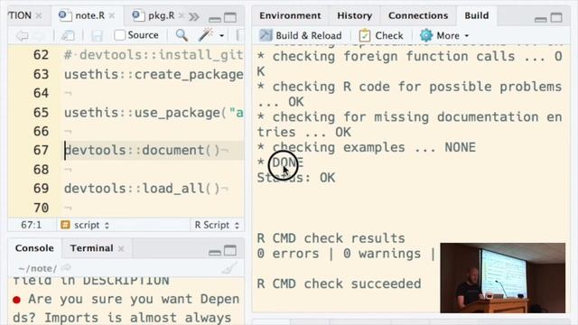Screen dimensions: 578x325
Task: Select the Console tab
Action: tap(34, 248)
